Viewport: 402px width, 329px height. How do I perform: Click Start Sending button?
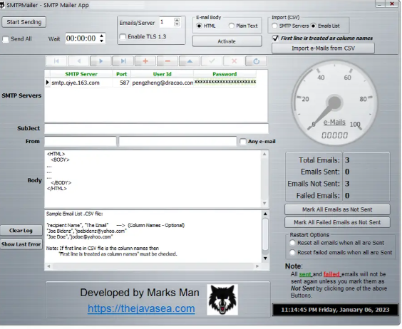click(x=24, y=22)
